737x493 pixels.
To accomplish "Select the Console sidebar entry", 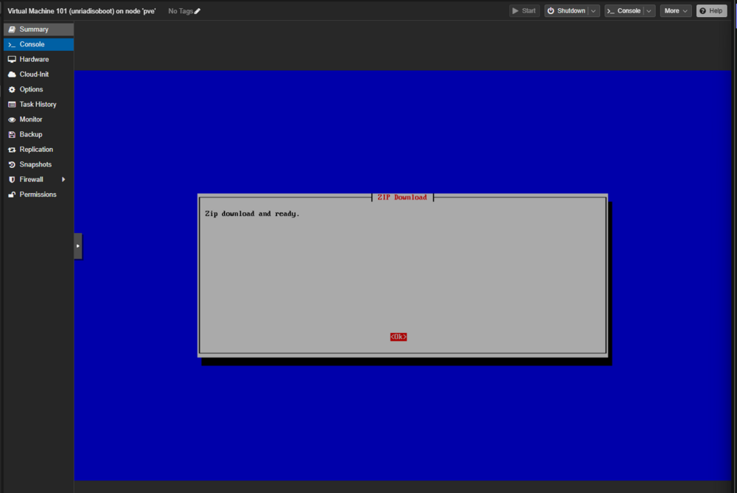I will (38, 44).
